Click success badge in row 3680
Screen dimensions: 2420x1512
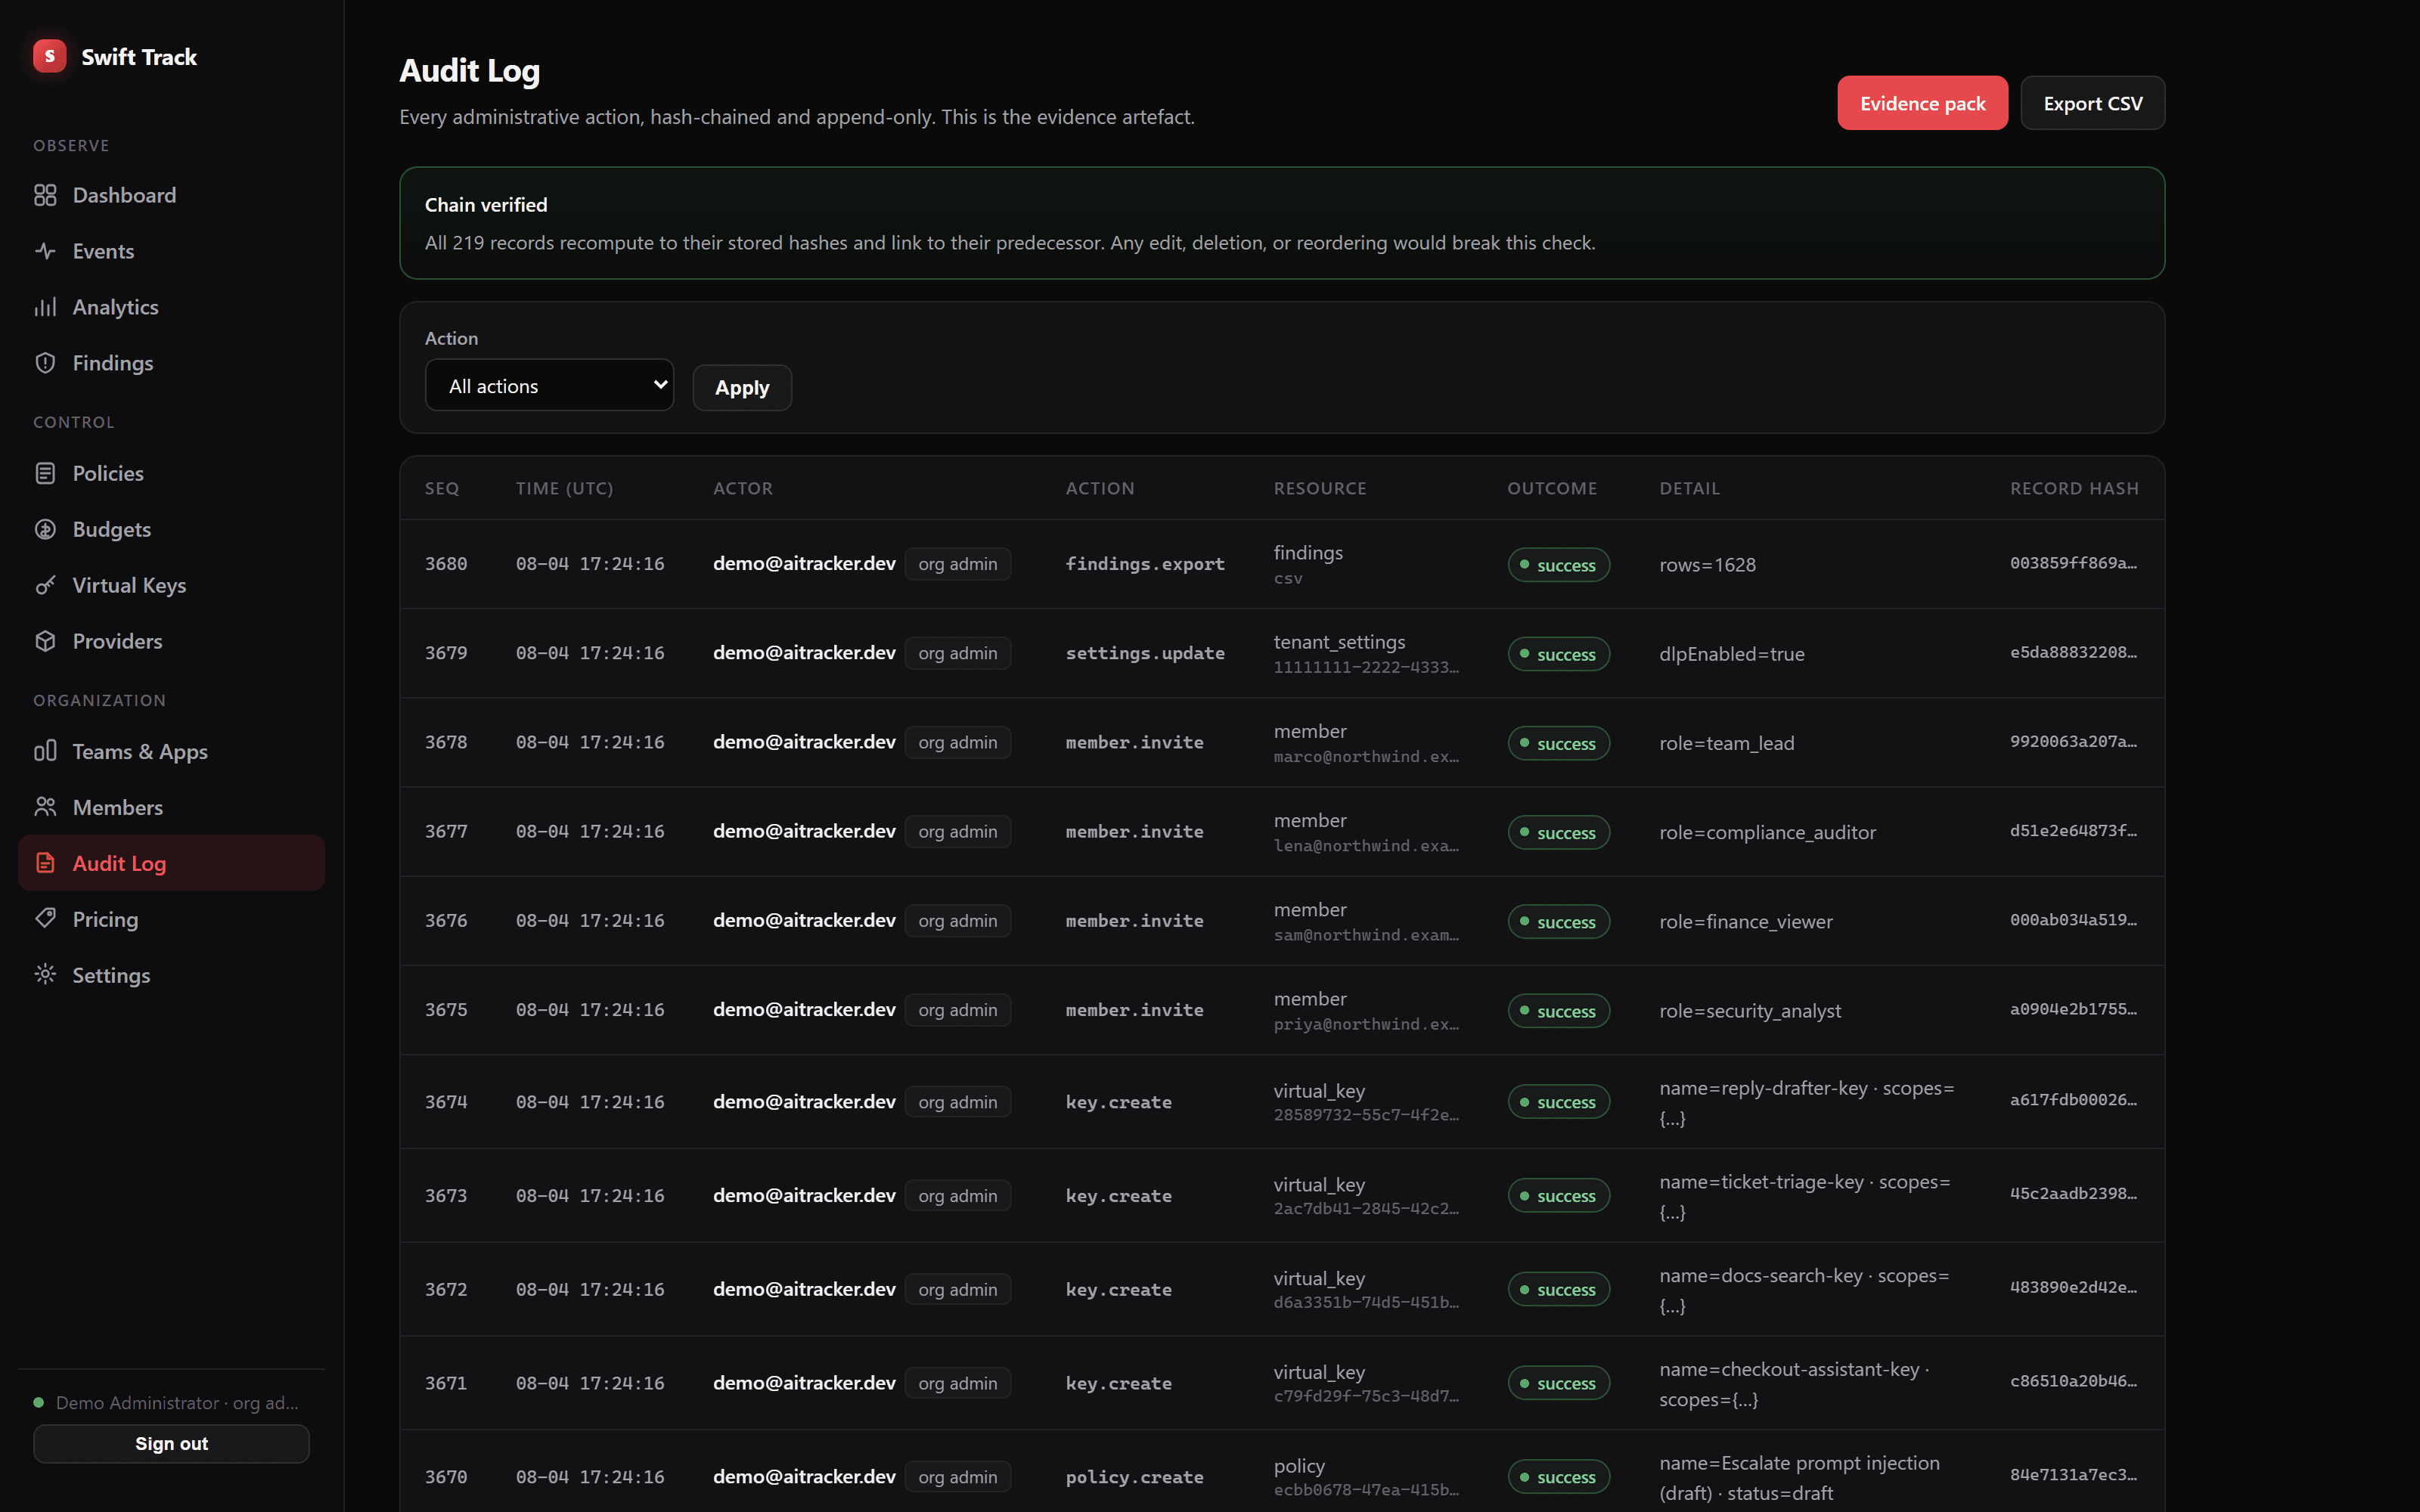point(1558,565)
